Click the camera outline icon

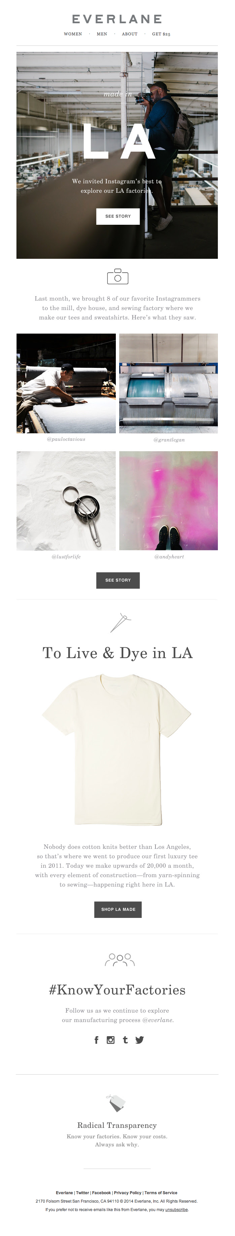click(x=117, y=276)
